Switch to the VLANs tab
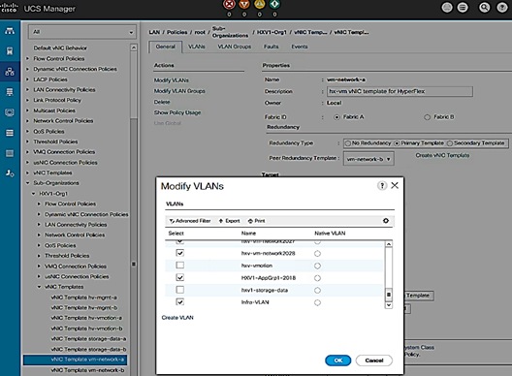Image resolution: width=512 pixels, height=376 pixels. click(197, 47)
